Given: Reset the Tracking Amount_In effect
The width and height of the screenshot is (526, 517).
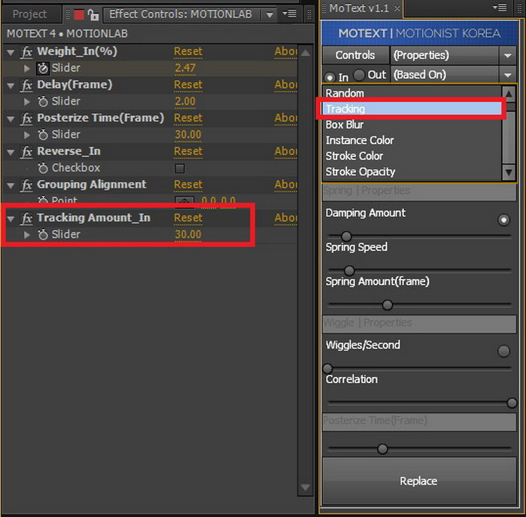Looking at the screenshot, I should click(188, 218).
